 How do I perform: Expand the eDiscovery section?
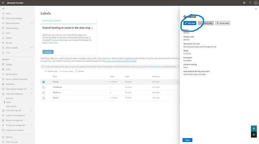pos(32,84)
